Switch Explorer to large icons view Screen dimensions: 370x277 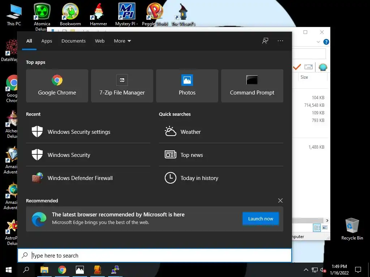[325, 228]
